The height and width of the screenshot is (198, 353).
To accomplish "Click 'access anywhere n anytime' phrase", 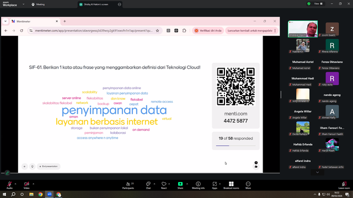I will point(98,138).
